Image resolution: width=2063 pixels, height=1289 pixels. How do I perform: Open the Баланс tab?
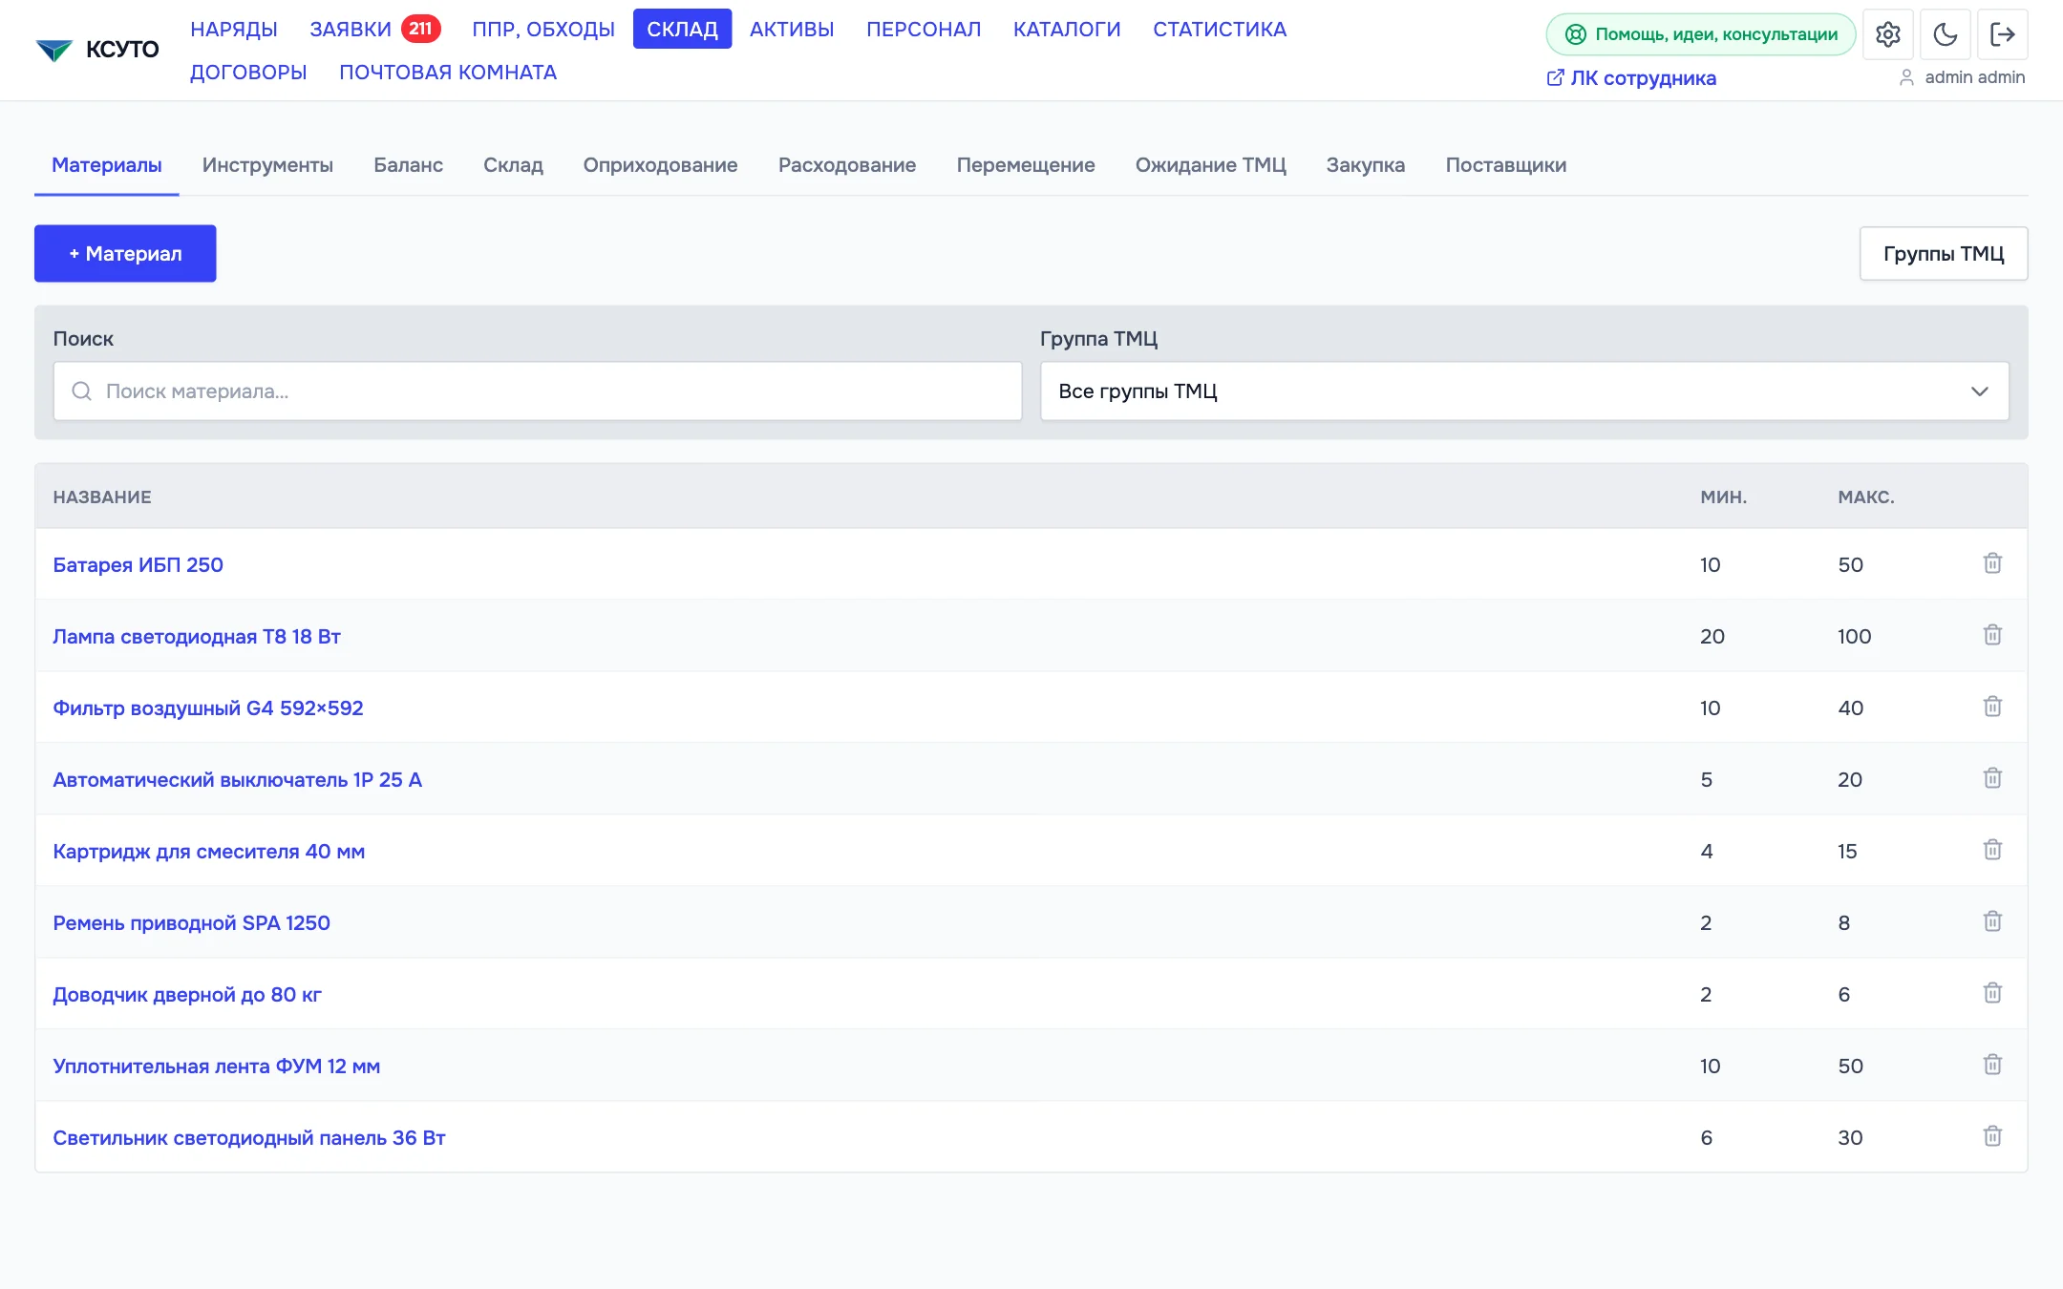[x=408, y=165]
